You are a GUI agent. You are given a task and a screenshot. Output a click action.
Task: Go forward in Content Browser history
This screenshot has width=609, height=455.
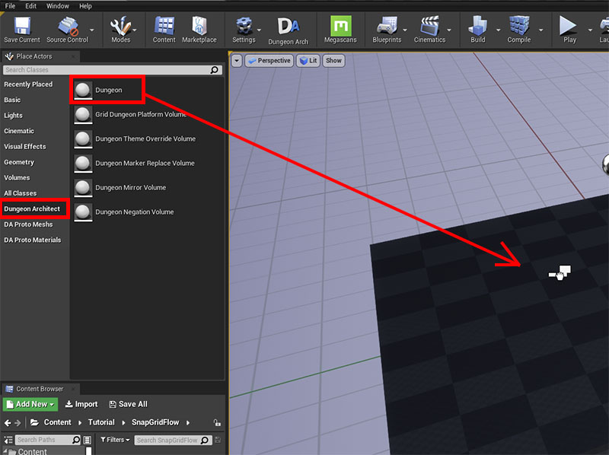pyautogui.click(x=18, y=423)
